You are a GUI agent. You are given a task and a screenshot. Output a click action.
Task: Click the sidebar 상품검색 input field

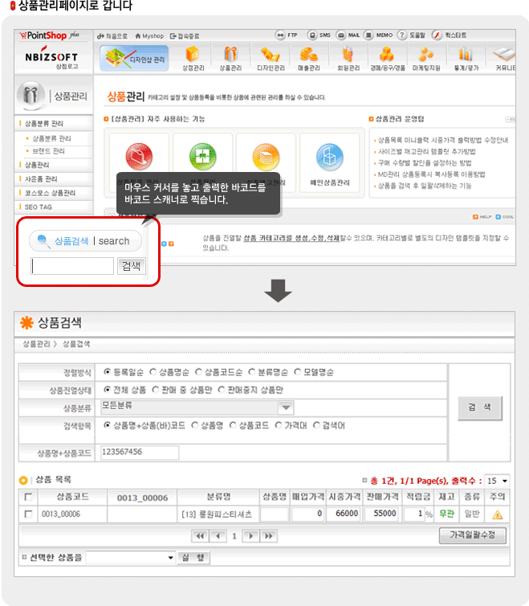point(72,266)
